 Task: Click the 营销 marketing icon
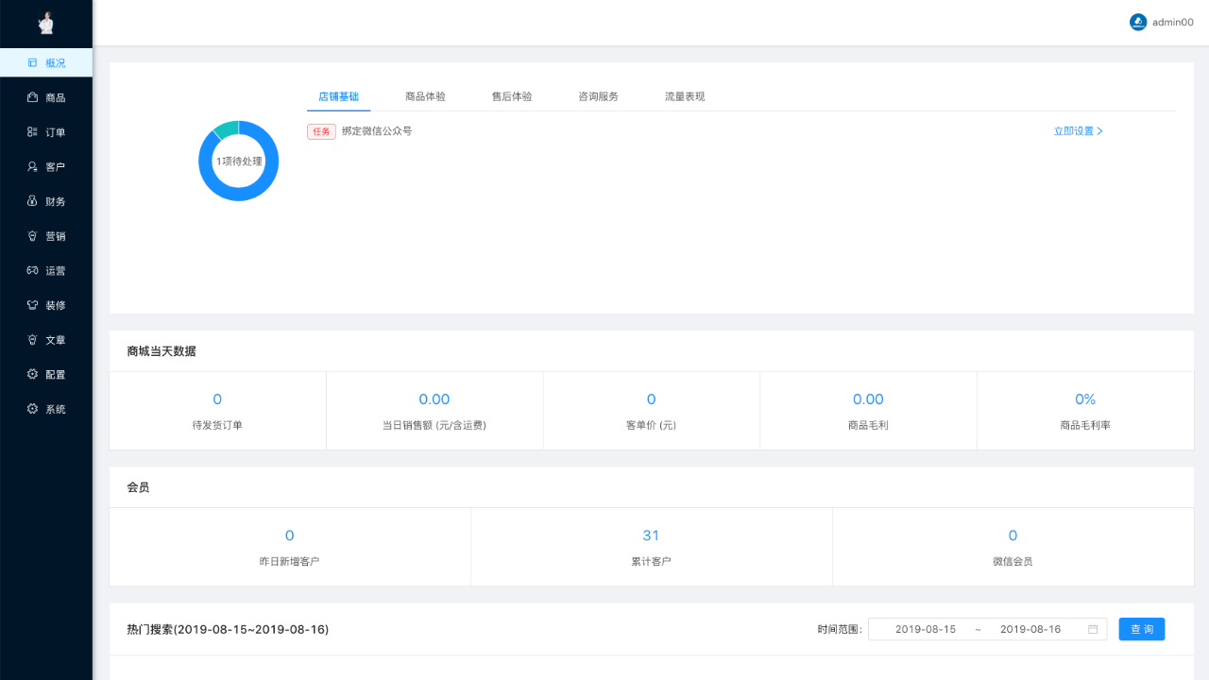coord(32,236)
